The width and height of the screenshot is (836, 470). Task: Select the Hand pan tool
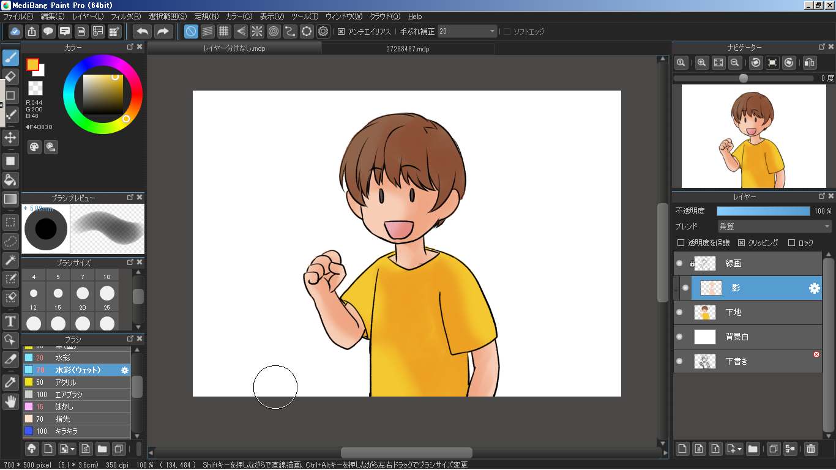point(10,401)
